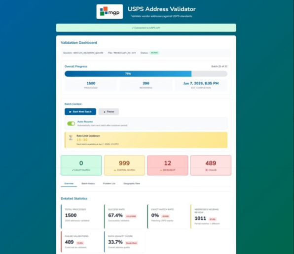Click the Overall Progress bar at 78%
The height and width of the screenshot is (254, 294).
(x=146, y=74)
